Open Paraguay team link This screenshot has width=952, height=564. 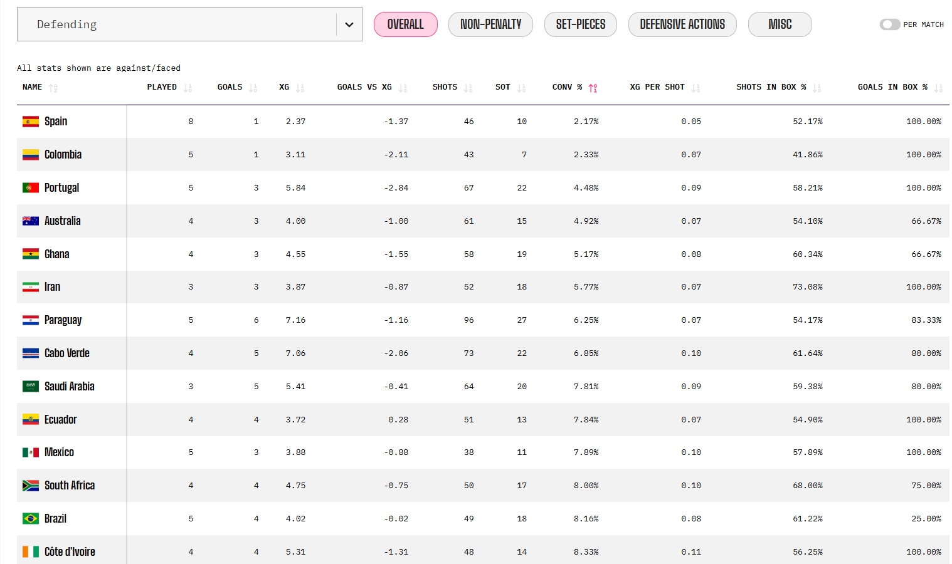[x=63, y=320]
